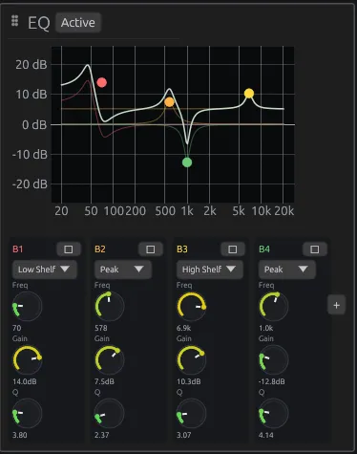The image size is (357, 454).
Task: Click the B2 Q knob at 2.37
Action: [x=109, y=413]
